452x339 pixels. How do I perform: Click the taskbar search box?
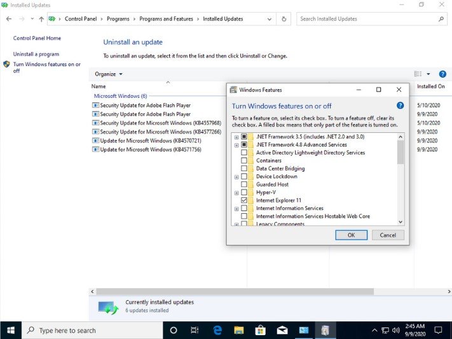click(x=92, y=330)
